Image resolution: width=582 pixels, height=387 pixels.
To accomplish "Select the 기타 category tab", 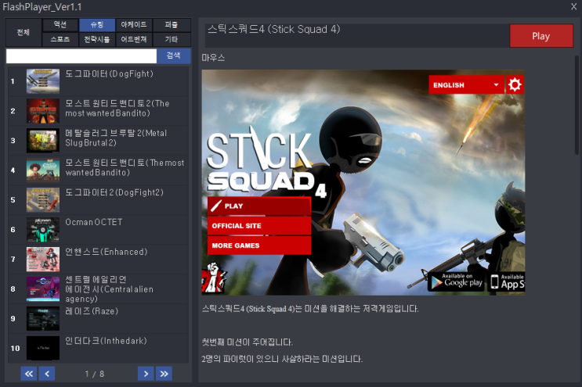I will (x=171, y=39).
